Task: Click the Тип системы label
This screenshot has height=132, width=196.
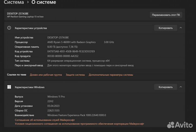Action: click(x=22, y=61)
